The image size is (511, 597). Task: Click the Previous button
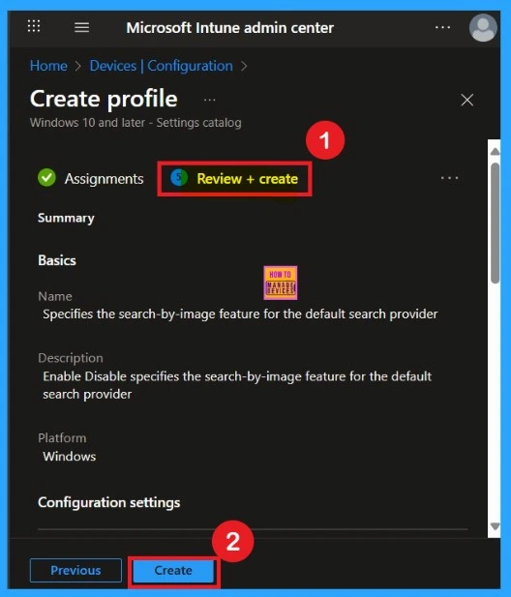click(x=75, y=570)
